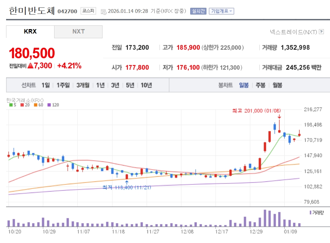
Task: Click the 넥스트레이드(NXT) link
Action: [x=293, y=32]
